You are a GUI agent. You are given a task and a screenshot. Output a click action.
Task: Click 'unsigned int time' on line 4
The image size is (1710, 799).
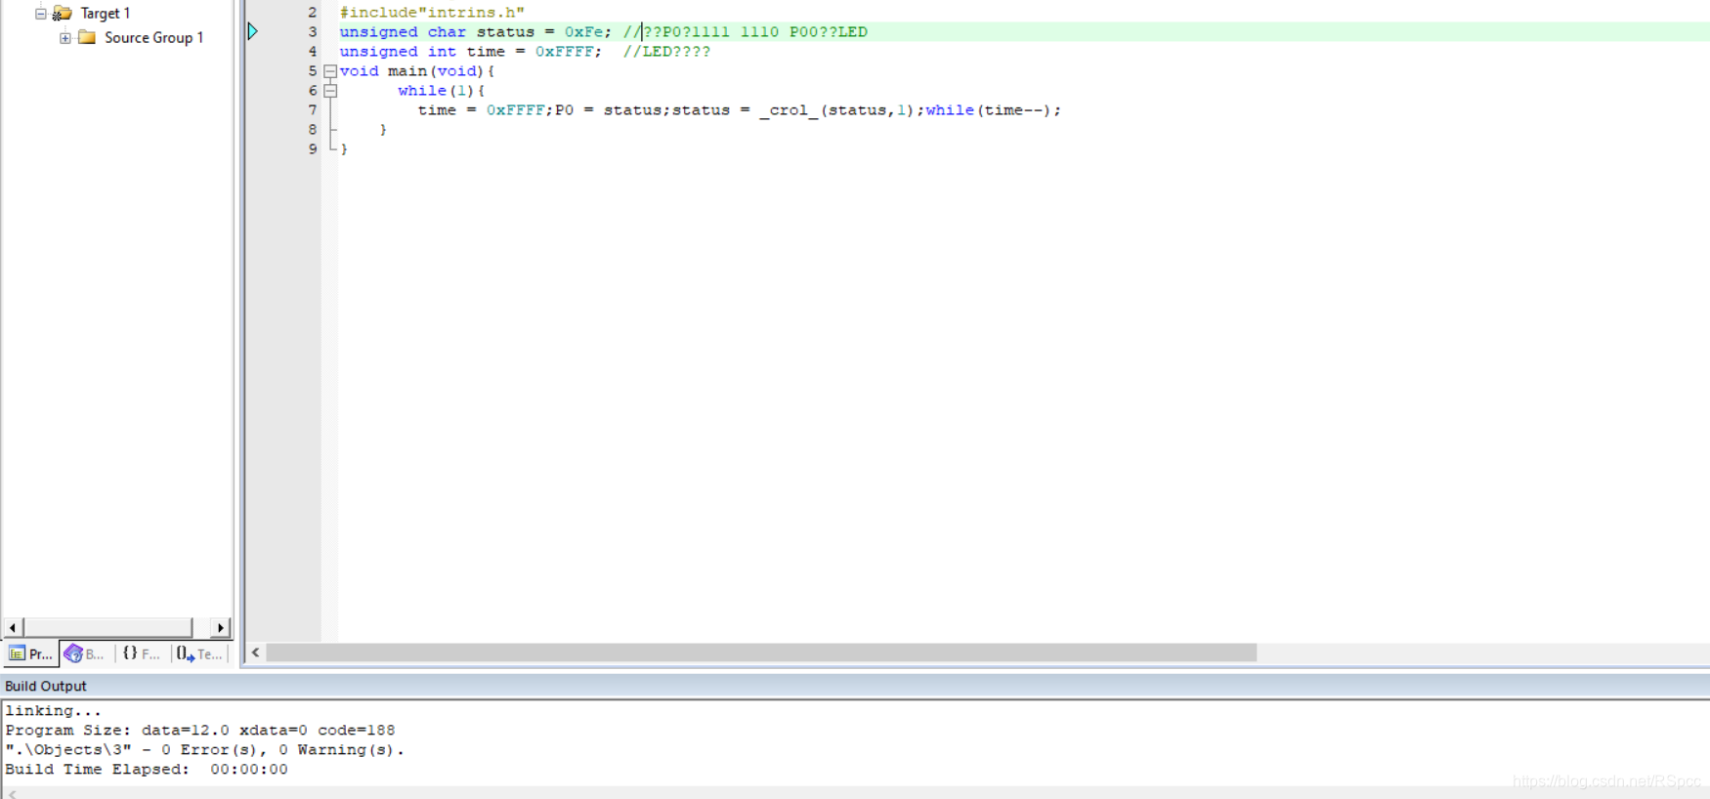(x=422, y=52)
